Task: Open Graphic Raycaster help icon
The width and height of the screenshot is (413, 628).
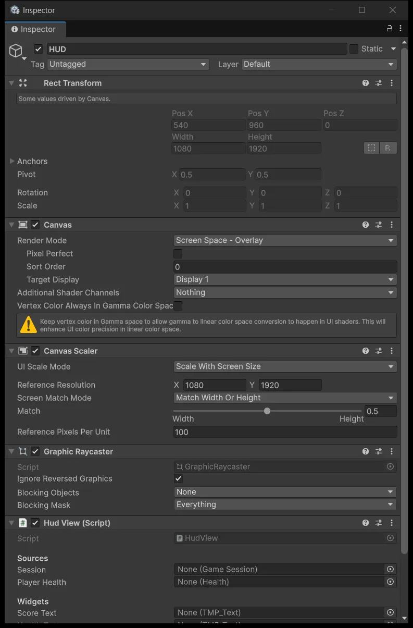Action: tap(366, 451)
